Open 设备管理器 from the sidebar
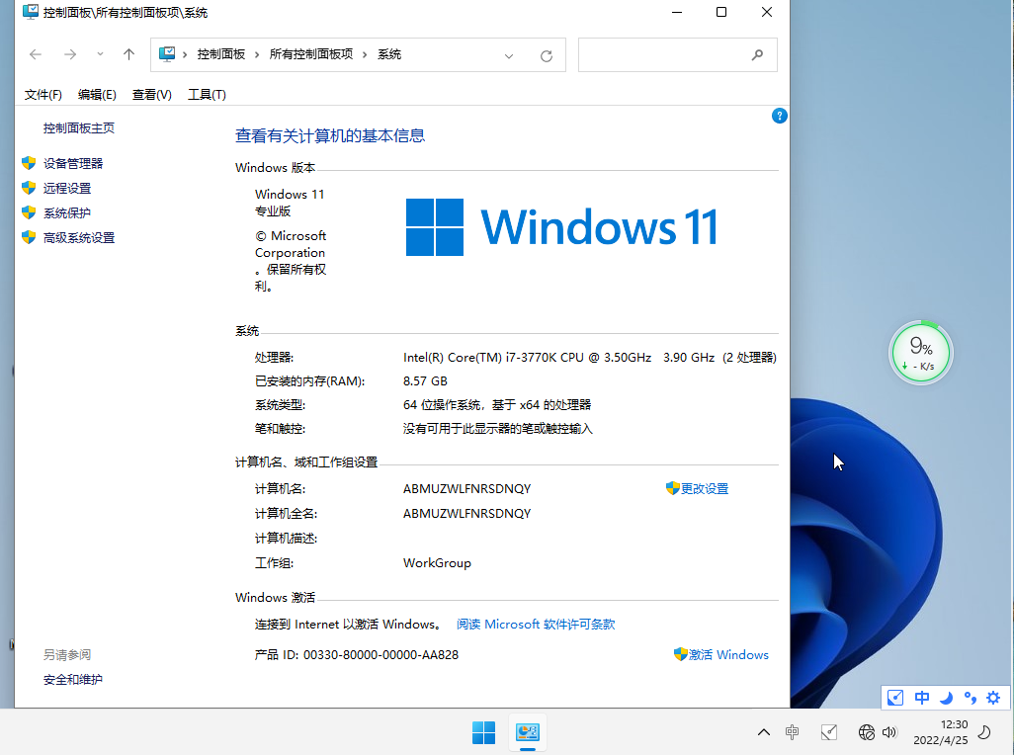This screenshot has width=1014, height=755. [x=73, y=163]
